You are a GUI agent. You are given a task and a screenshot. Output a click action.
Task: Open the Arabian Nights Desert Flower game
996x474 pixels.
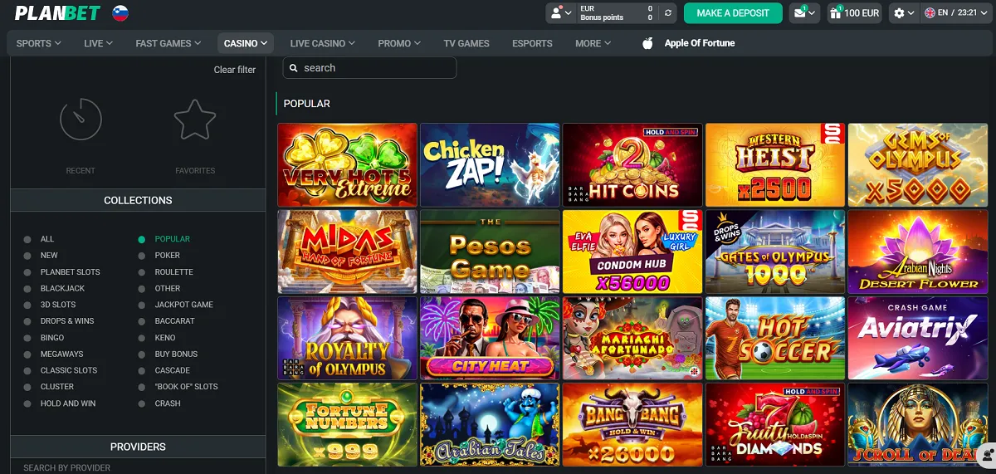[918, 252]
